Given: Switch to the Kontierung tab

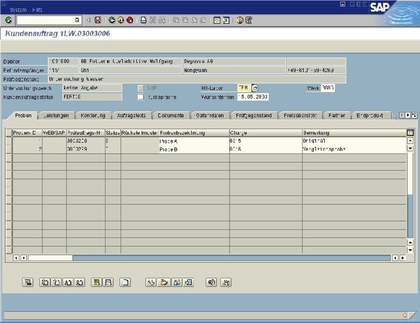Looking at the screenshot, I should tap(93, 115).
